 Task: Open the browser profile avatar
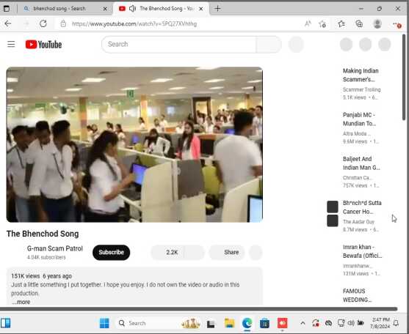377,24
